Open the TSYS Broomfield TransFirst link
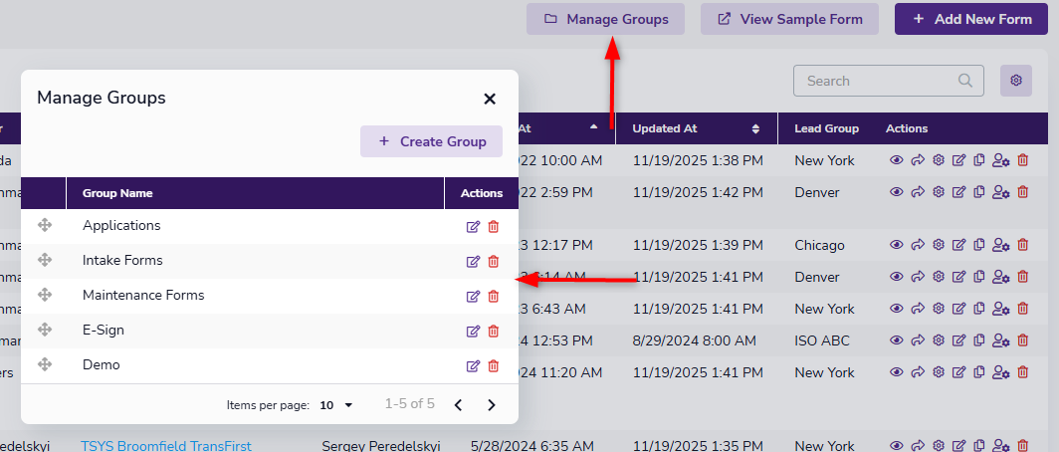This screenshot has height=452, width=1059. 165,446
